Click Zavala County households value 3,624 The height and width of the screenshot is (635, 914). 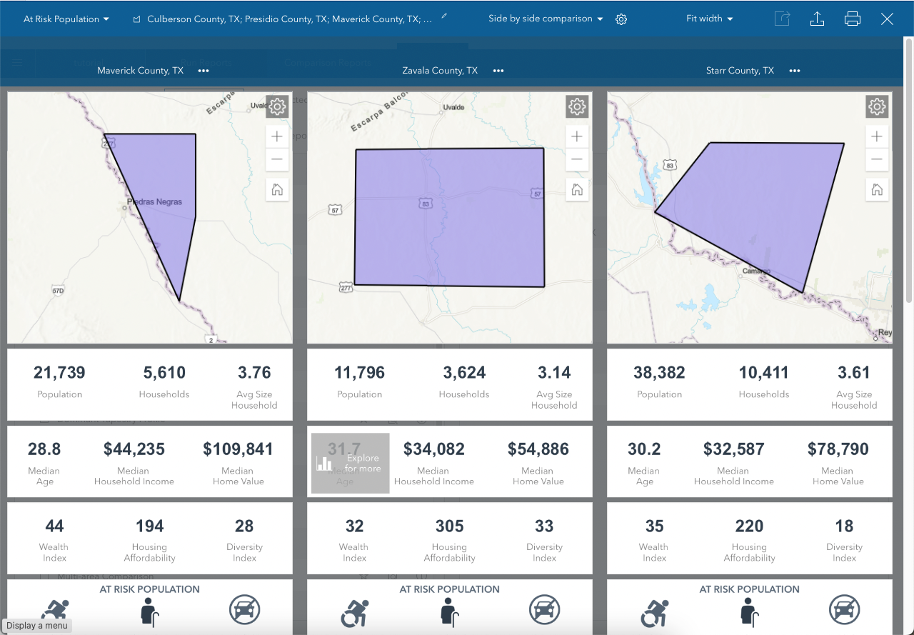(464, 373)
